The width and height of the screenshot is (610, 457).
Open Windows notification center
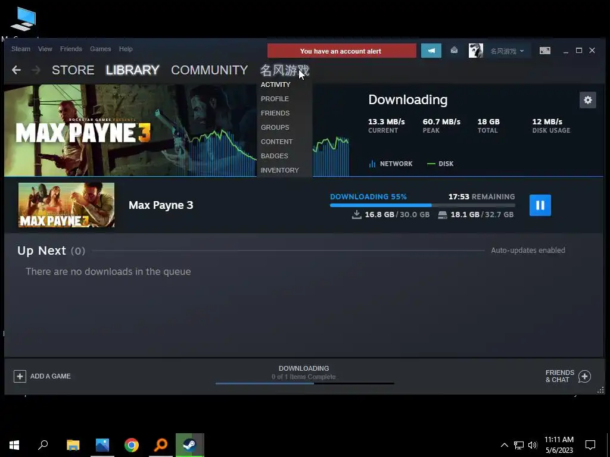tap(590, 445)
